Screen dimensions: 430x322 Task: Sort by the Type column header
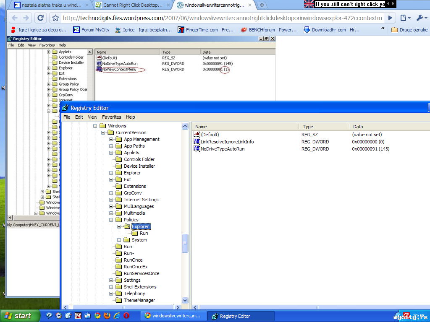[x=324, y=127]
